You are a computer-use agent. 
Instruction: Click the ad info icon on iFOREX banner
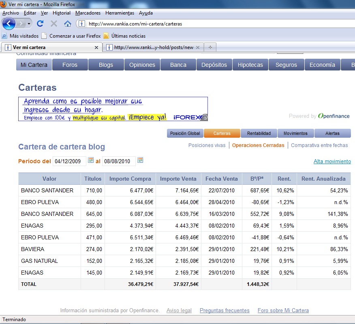[x=205, y=117]
